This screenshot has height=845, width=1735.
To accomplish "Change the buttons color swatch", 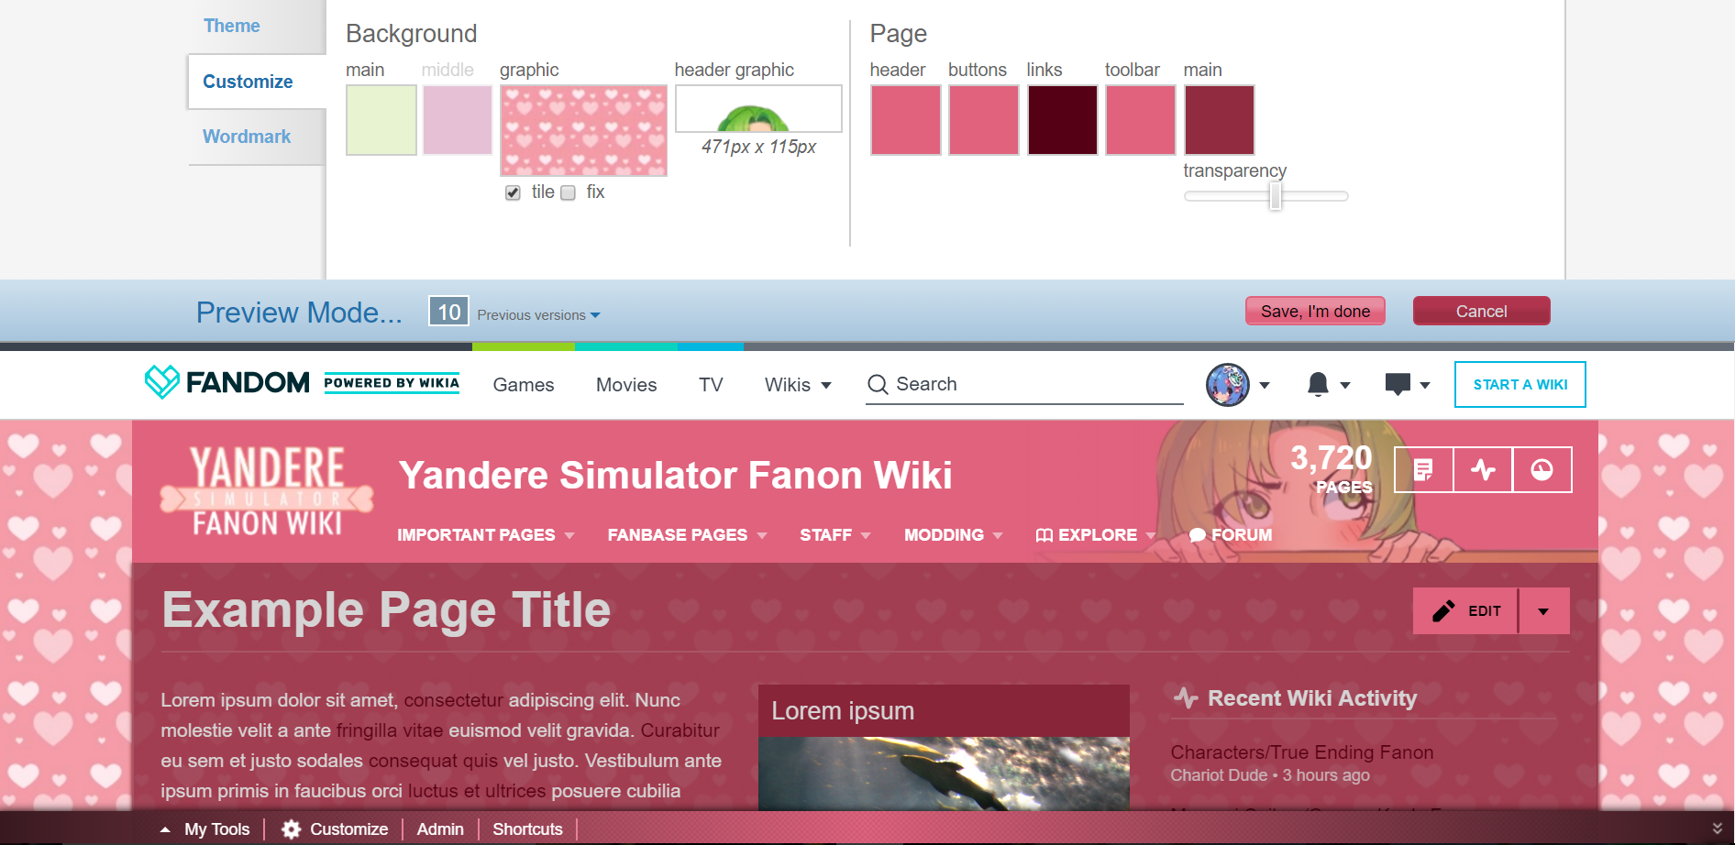I will click(984, 120).
